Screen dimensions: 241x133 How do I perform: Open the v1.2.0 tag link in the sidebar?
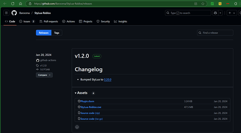pyautogui.click(x=43, y=66)
